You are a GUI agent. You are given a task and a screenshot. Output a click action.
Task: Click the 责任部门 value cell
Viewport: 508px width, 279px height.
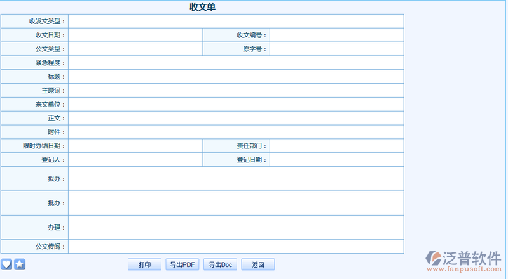tap(336, 146)
